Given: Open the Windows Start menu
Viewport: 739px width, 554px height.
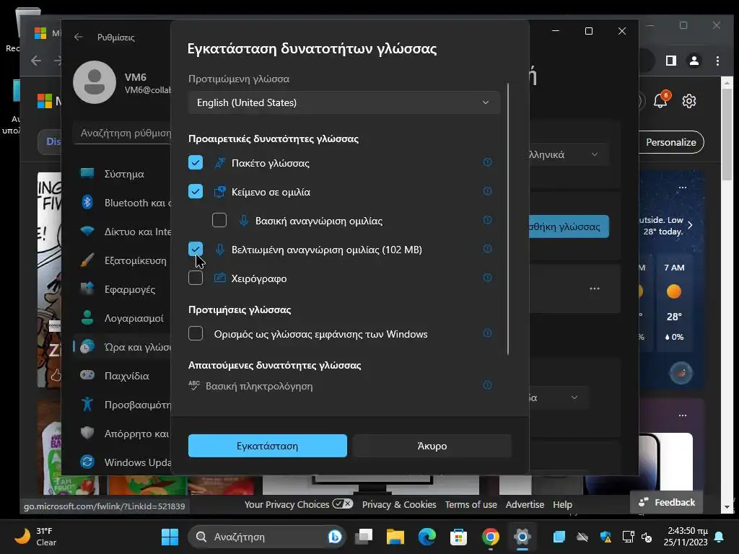Looking at the screenshot, I should tap(170, 537).
